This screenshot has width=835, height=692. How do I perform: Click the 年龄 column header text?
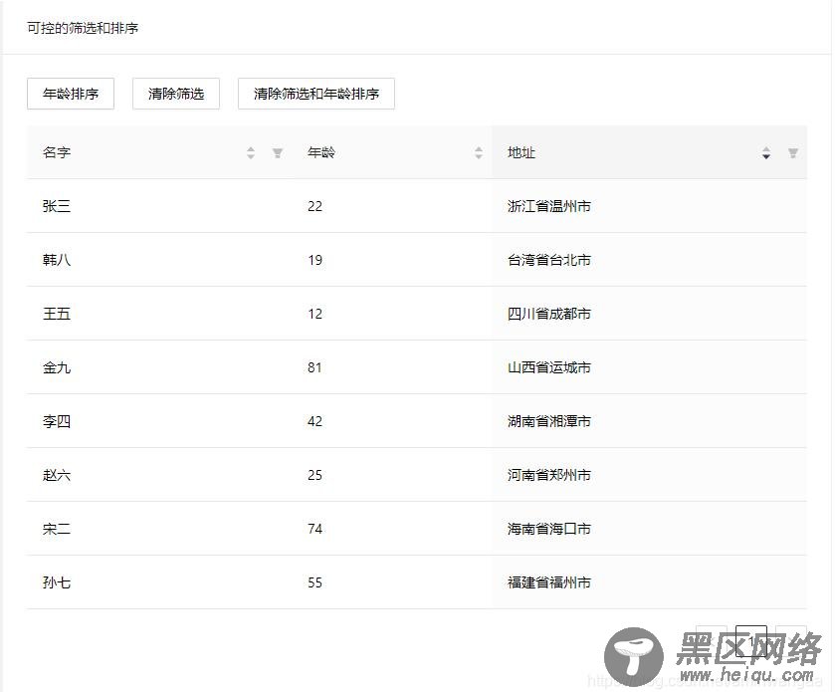(321, 153)
